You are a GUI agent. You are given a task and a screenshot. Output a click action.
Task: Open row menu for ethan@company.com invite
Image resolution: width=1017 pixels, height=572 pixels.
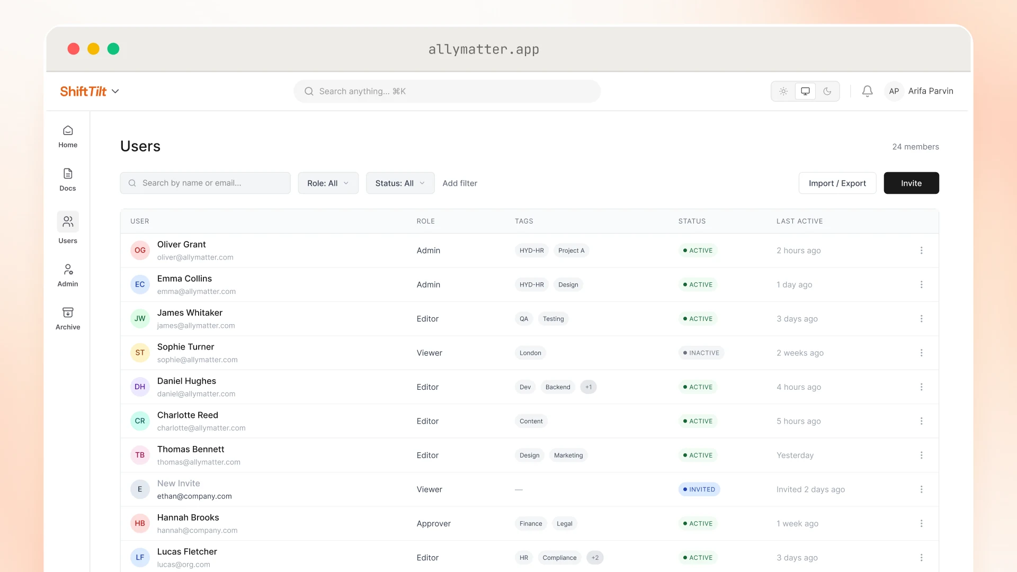(921, 489)
